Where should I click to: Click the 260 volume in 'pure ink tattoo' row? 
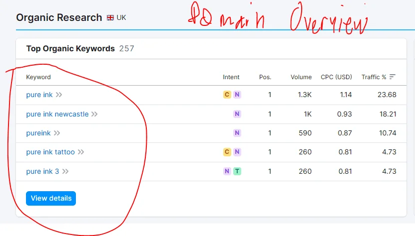(305, 152)
